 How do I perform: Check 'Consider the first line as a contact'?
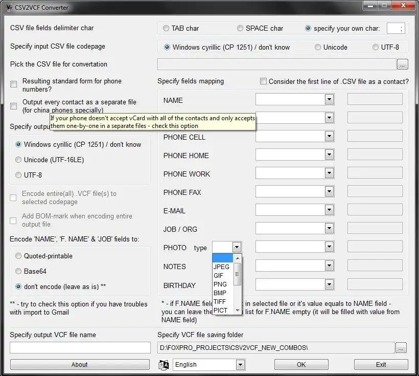coord(263,81)
